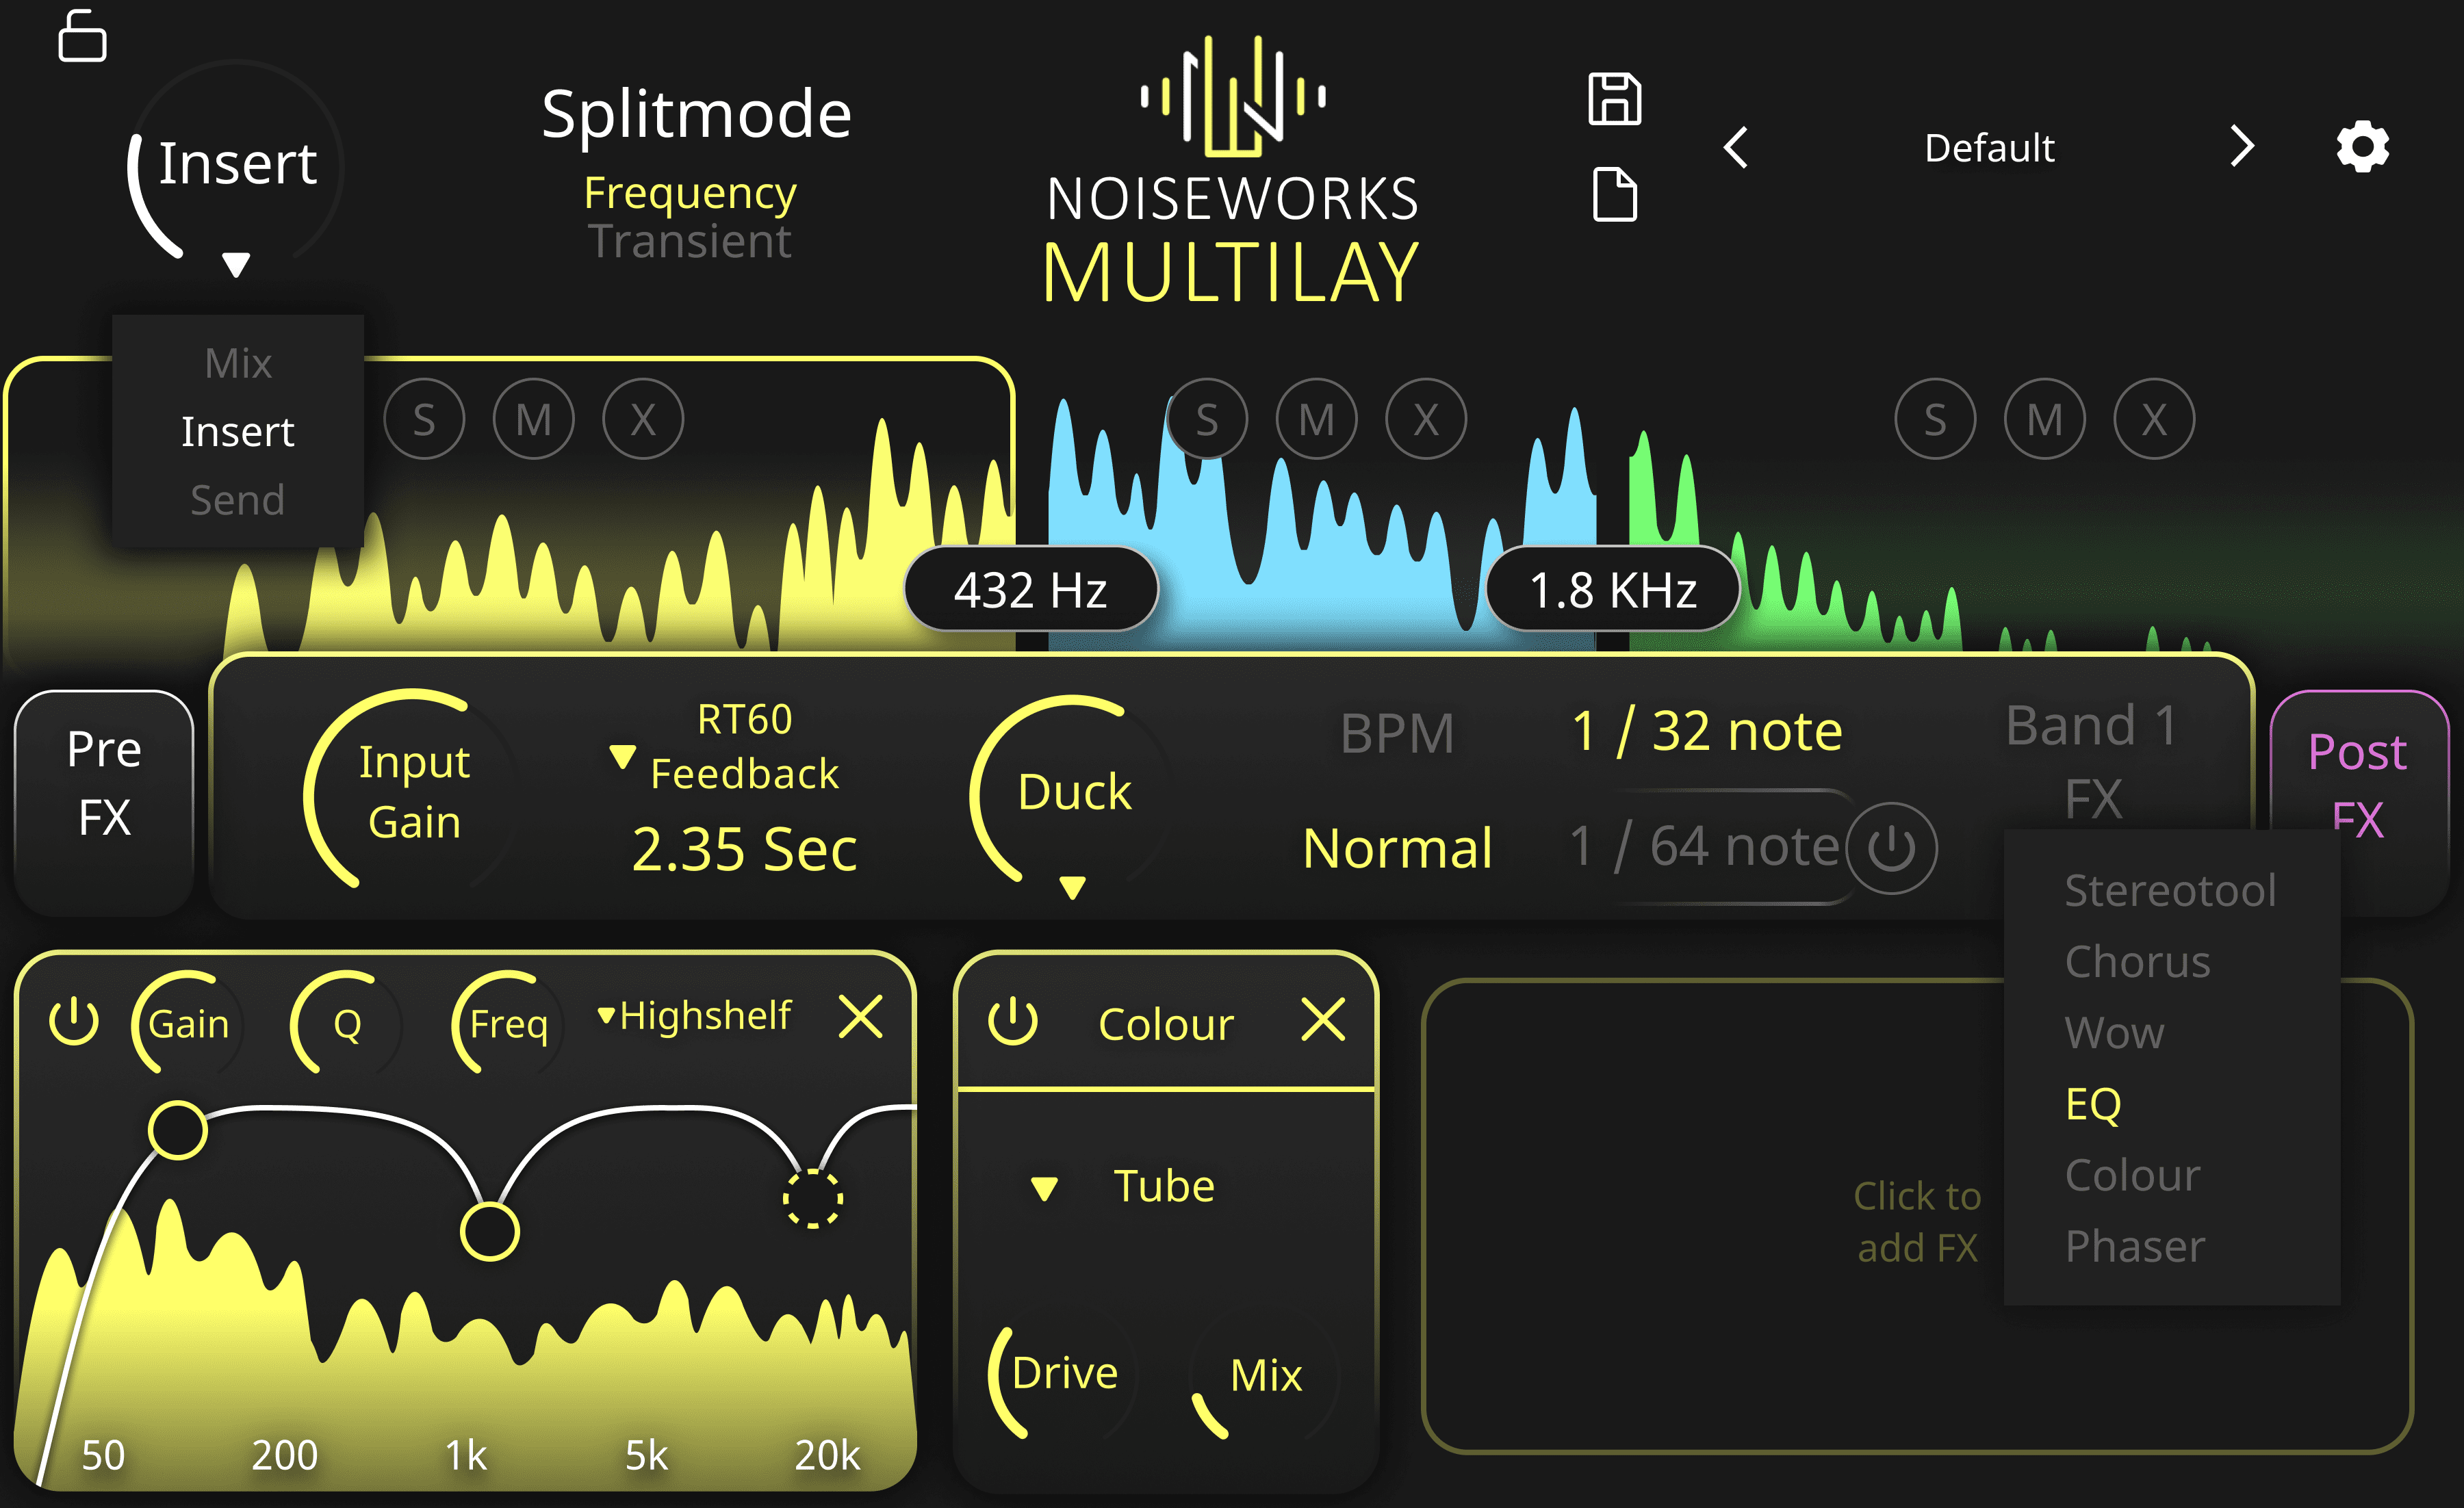The image size is (2464, 1508).
Task: Click the unlocked padlock icon
Action: 82,36
